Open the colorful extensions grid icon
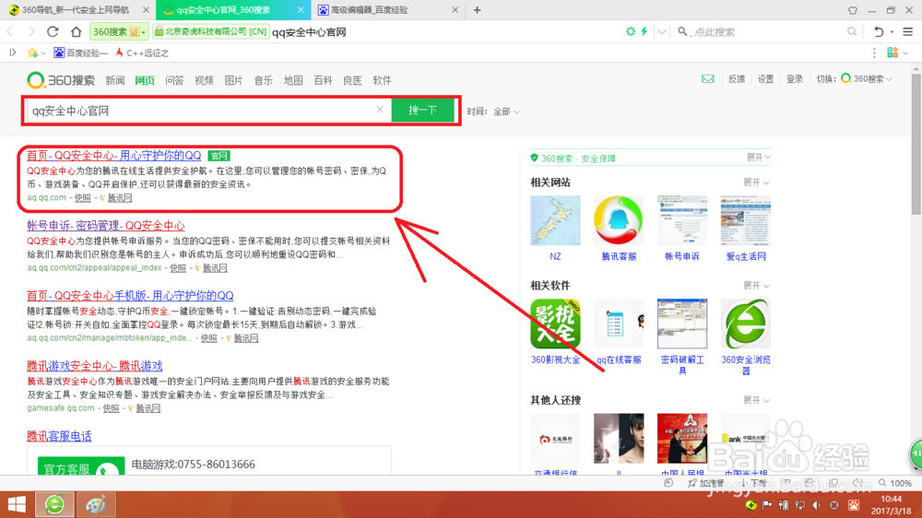 892,53
